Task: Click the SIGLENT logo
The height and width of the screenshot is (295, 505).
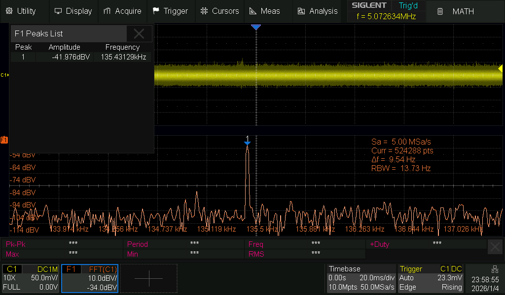Action: pyautogui.click(x=369, y=5)
